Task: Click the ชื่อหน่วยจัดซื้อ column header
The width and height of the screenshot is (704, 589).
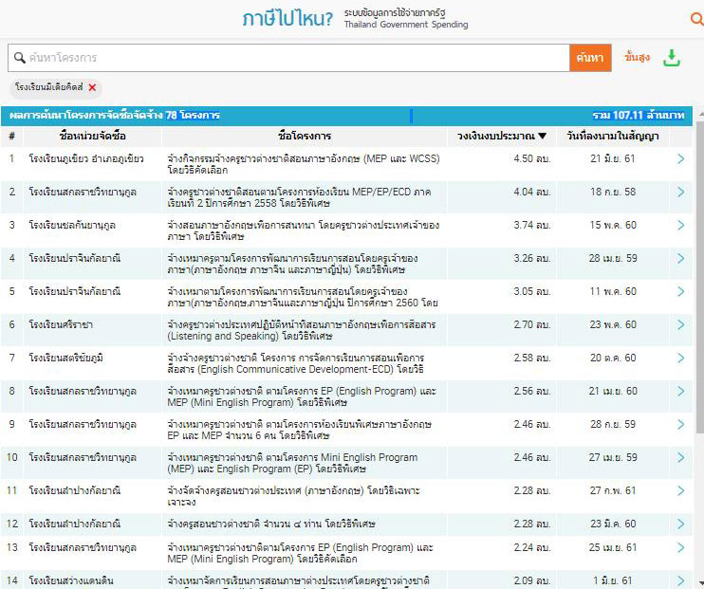Action: coord(92,136)
